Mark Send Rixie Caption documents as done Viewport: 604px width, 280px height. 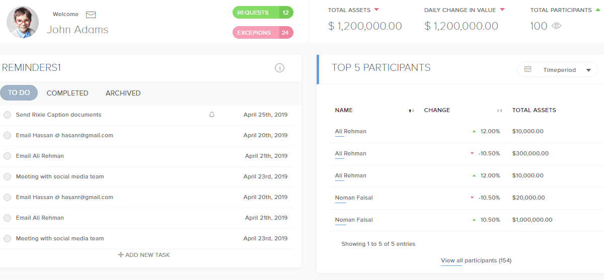click(7, 115)
